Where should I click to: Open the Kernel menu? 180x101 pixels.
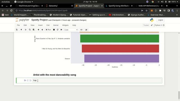[x=56, y=25]
